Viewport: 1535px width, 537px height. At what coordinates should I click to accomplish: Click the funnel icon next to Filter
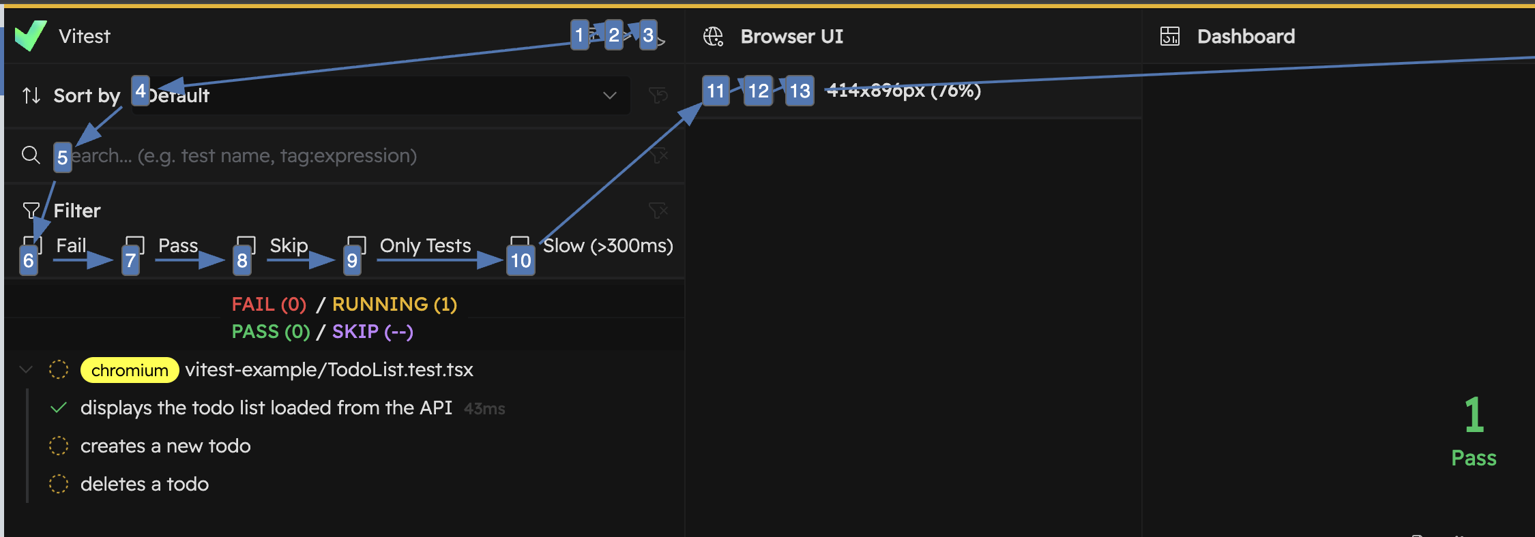(x=31, y=211)
